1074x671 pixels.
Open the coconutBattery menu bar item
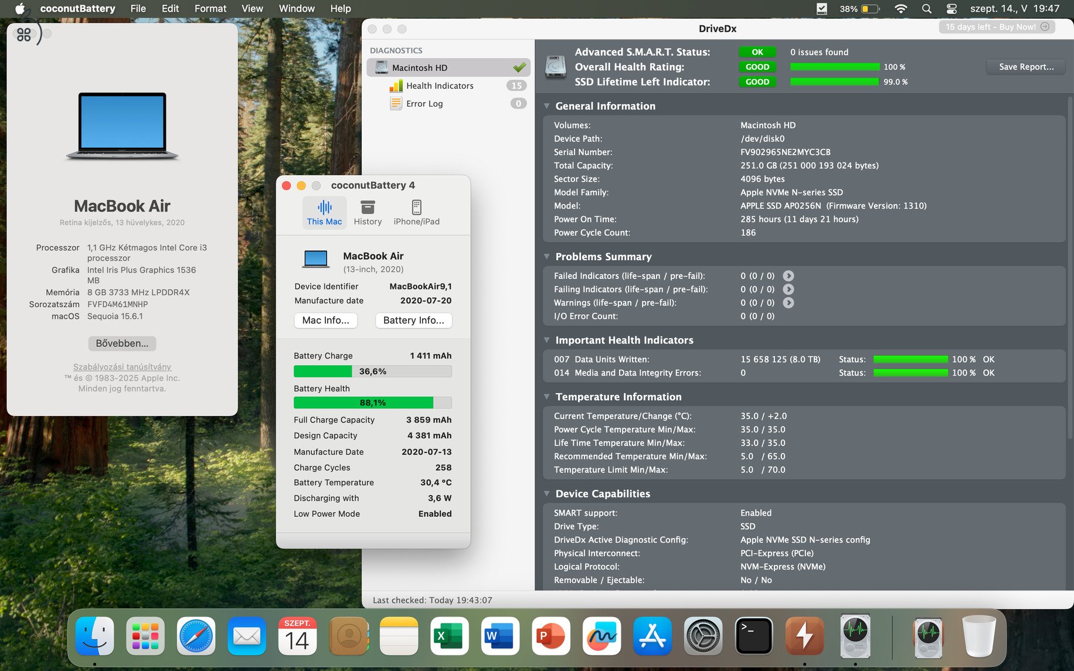pyautogui.click(x=77, y=9)
